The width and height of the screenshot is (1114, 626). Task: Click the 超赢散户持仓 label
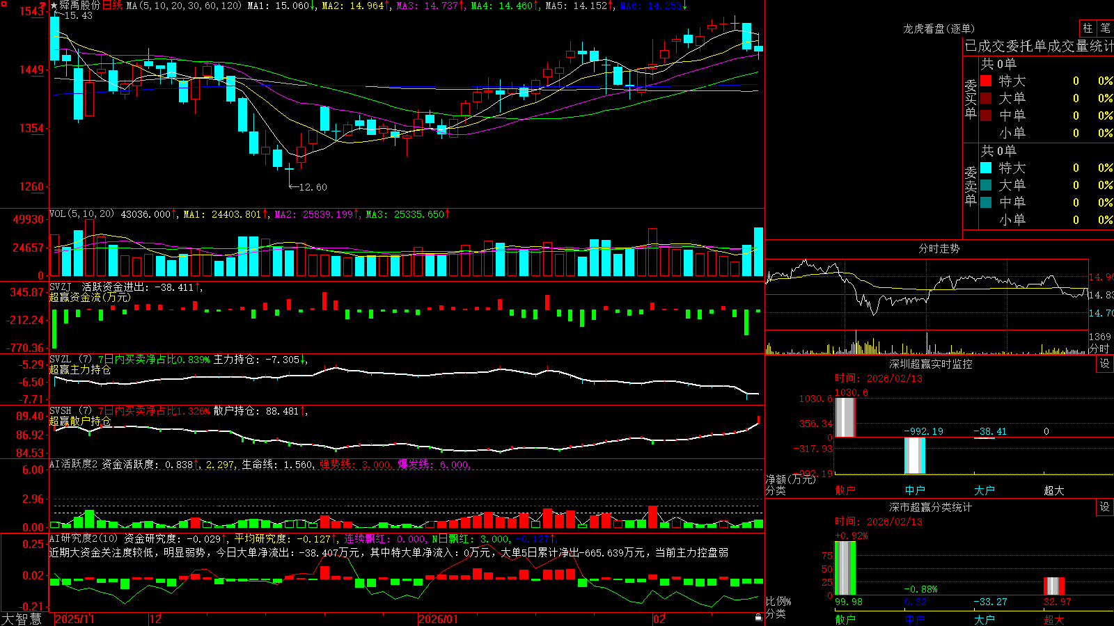click(x=80, y=421)
